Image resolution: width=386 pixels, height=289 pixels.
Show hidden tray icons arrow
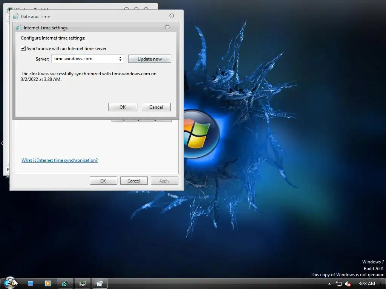pyautogui.click(x=329, y=284)
